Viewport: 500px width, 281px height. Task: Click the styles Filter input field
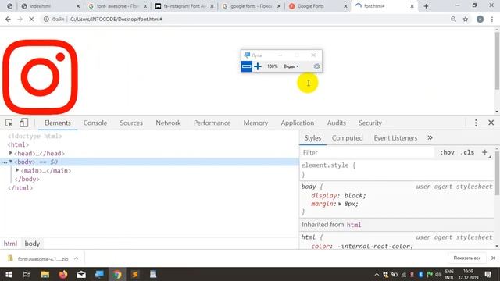[x=366, y=153]
